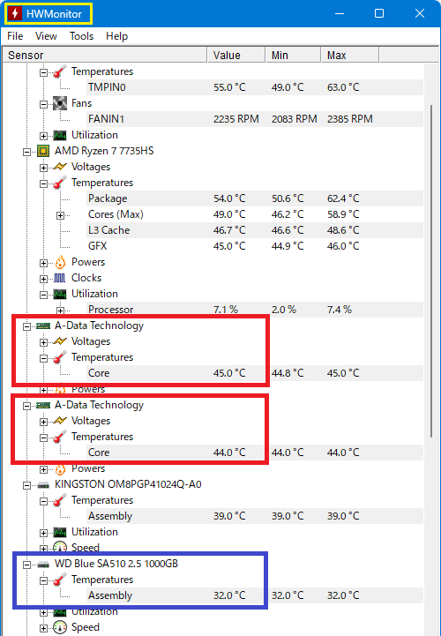The height and width of the screenshot is (636, 441).
Task: Click the Speed gauge icon under WD Blue
Action: [x=60, y=627]
